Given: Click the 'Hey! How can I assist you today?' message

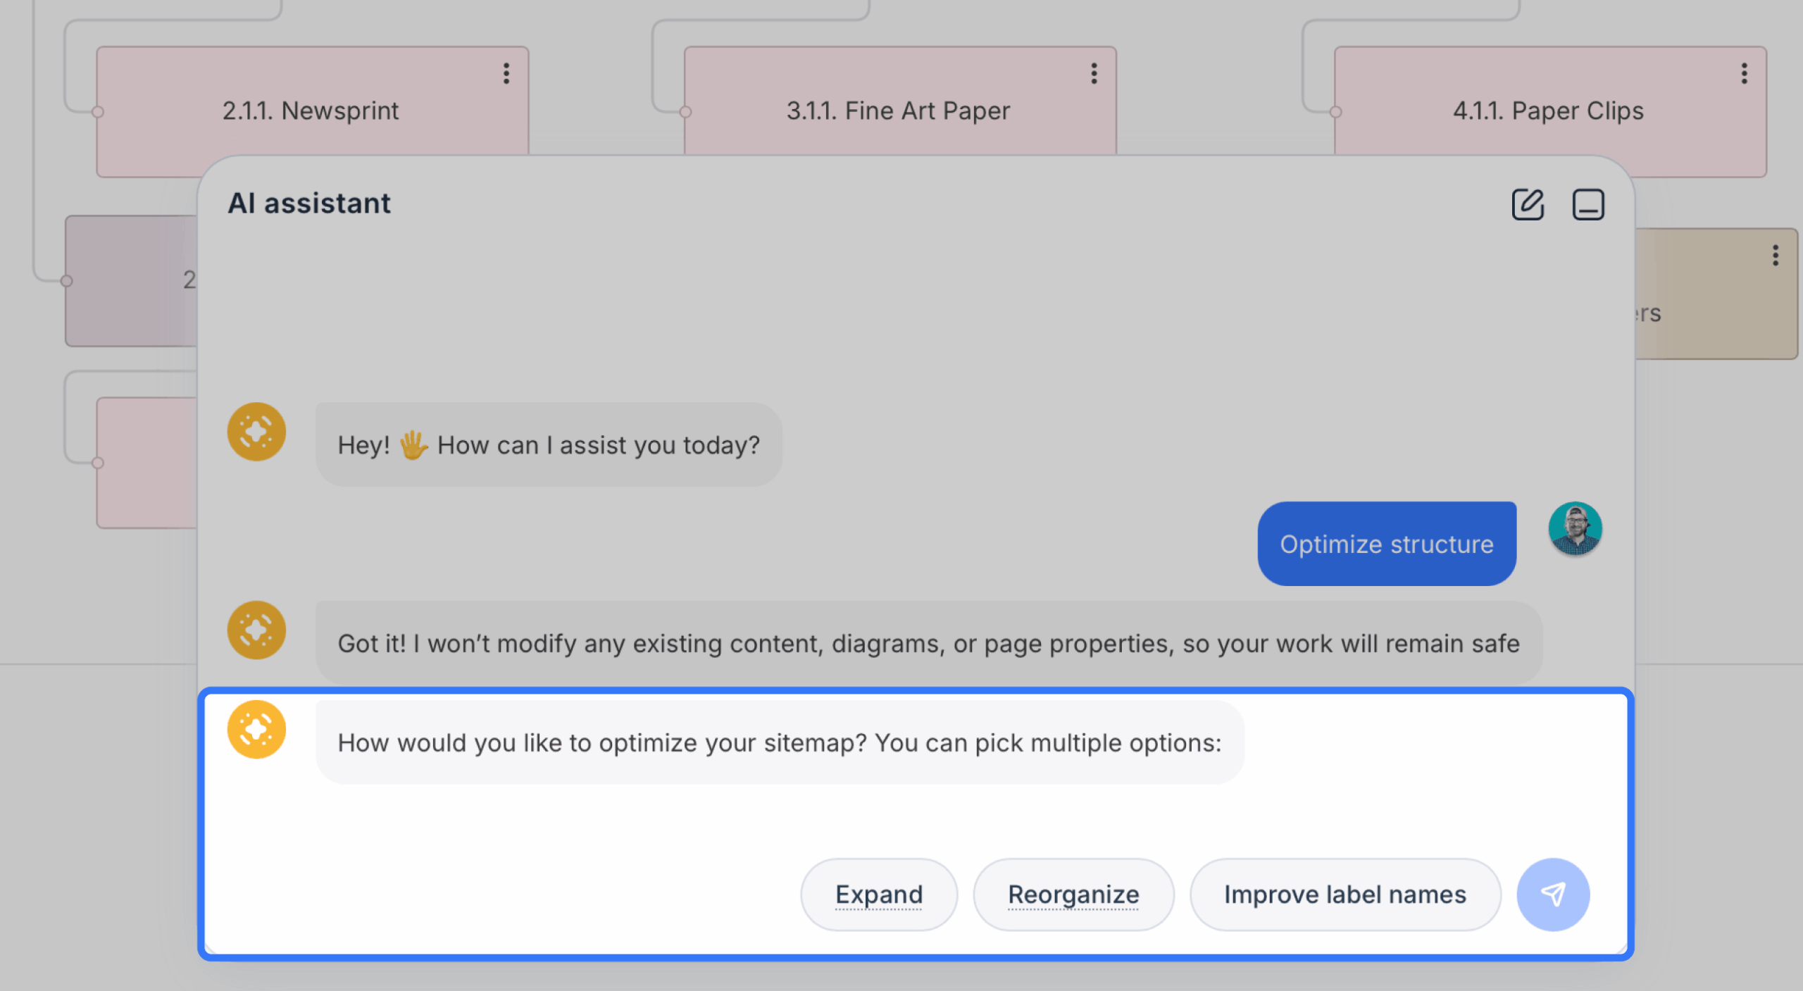Looking at the screenshot, I should [549, 444].
